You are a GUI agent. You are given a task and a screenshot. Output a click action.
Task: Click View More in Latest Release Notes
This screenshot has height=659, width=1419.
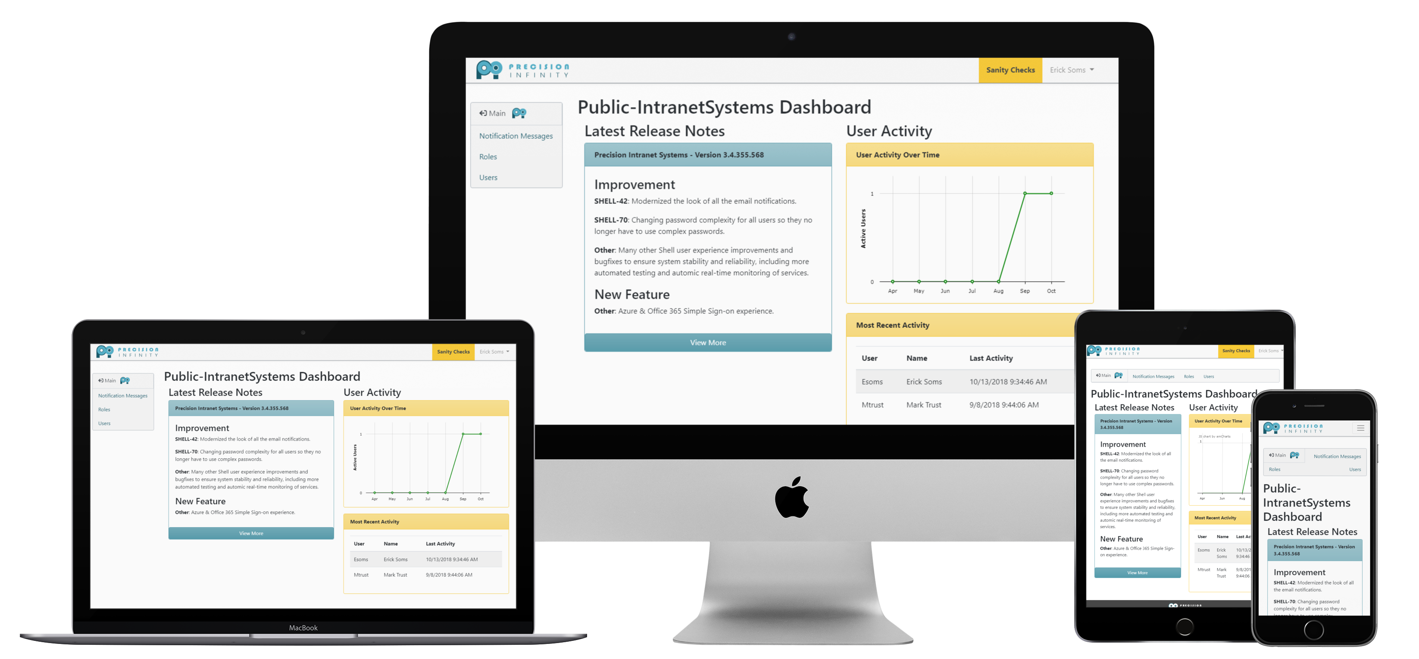[x=708, y=342]
